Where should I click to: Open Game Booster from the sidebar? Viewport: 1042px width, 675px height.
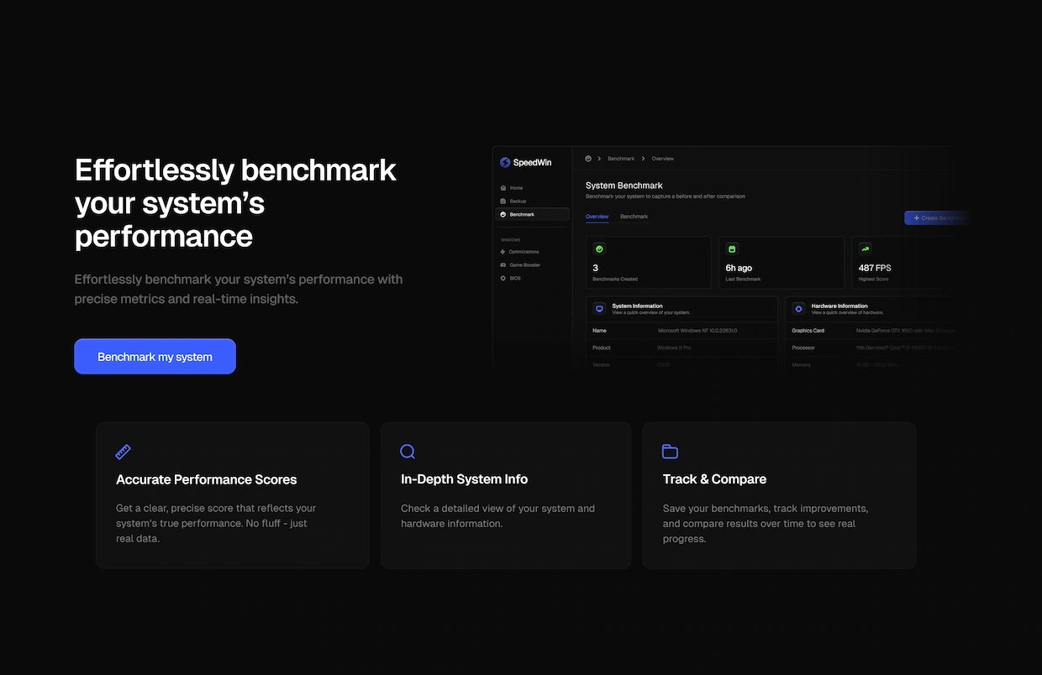tap(524, 265)
